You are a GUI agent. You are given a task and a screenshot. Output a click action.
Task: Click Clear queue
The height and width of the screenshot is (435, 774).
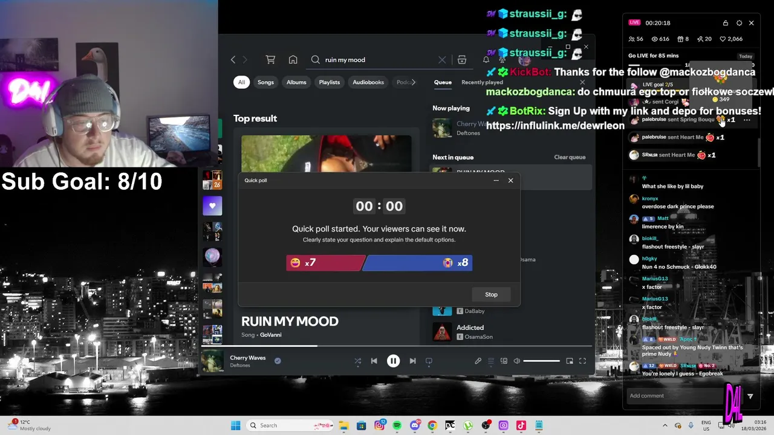point(570,157)
